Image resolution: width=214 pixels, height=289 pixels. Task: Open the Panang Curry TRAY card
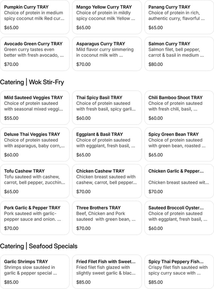click(179, 17)
